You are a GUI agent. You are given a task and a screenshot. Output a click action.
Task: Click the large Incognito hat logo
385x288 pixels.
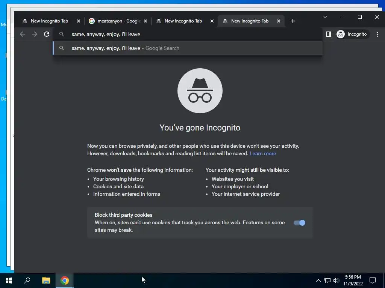(x=200, y=91)
